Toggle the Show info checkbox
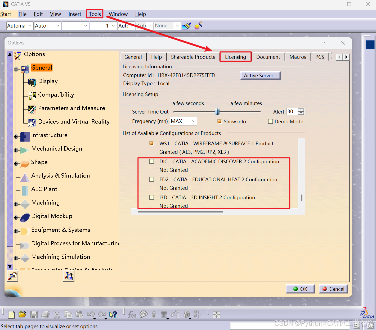Image resolution: width=376 pixels, height=330 pixels. pyautogui.click(x=219, y=121)
